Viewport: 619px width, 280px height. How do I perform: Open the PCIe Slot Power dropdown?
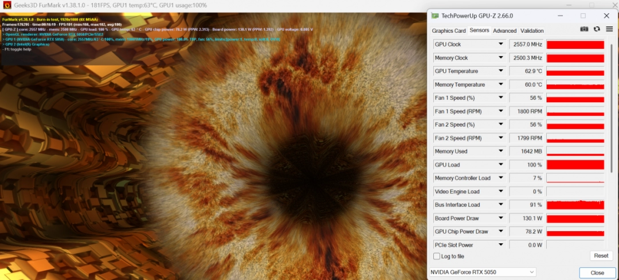pyautogui.click(x=500, y=245)
